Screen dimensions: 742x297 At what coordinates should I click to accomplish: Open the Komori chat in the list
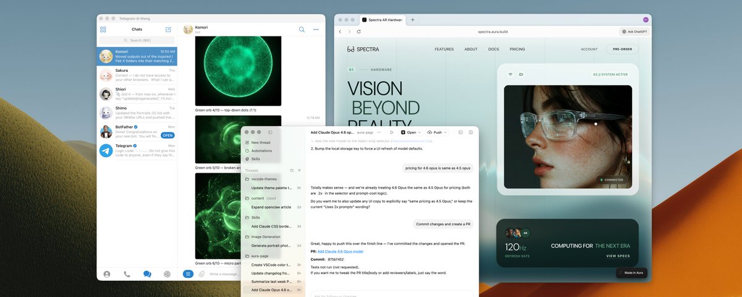137,56
